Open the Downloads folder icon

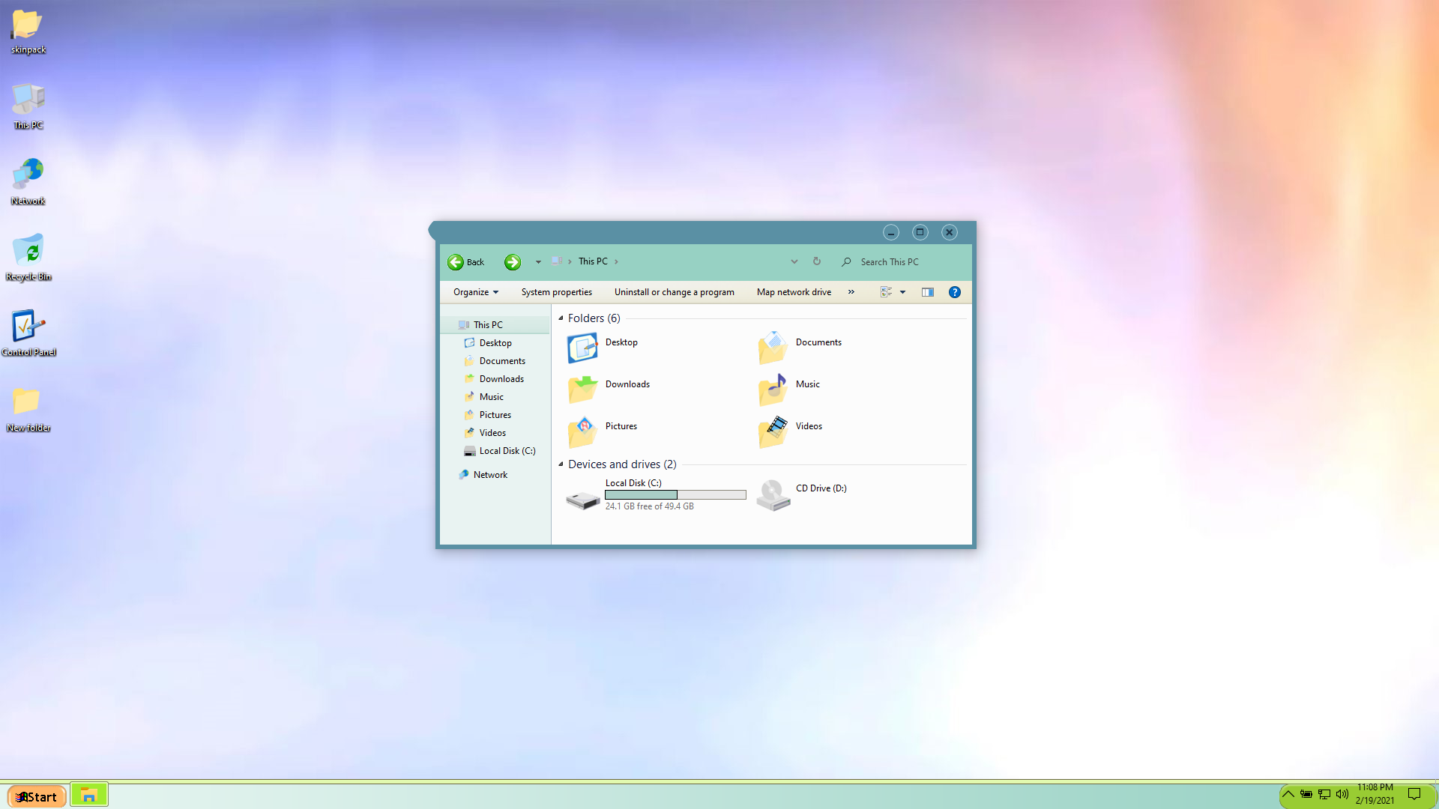(582, 390)
